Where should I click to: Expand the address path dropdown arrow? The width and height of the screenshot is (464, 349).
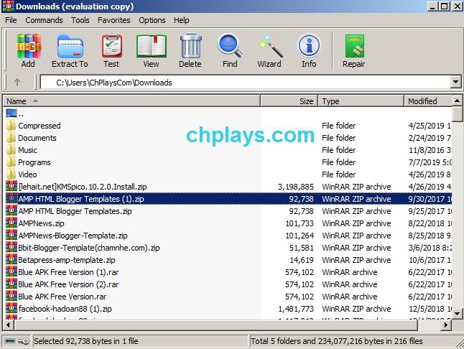point(455,82)
